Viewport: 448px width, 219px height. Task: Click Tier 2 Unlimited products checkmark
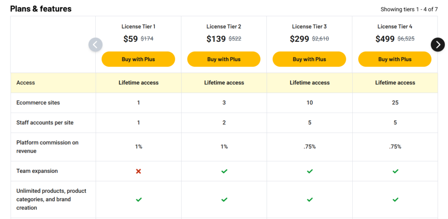[x=224, y=200]
